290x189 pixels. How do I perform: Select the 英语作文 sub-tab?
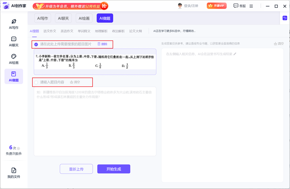[x=67, y=31]
